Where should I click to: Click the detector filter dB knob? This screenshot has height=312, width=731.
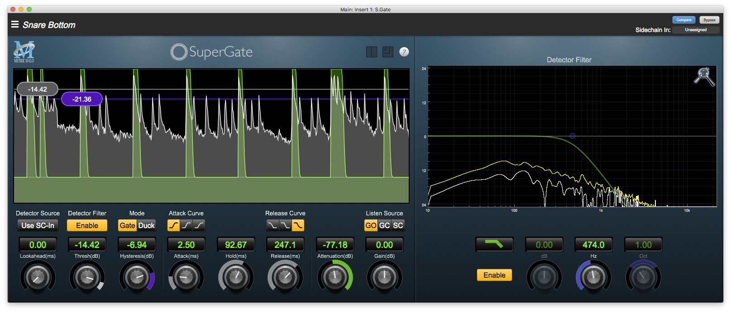click(544, 277)
